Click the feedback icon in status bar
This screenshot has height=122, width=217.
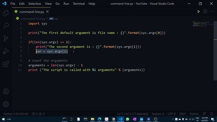204,114
